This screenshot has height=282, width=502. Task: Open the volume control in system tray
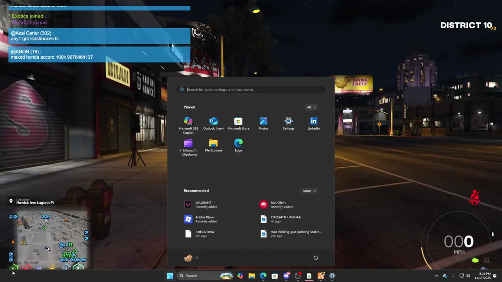pos(468,276)
